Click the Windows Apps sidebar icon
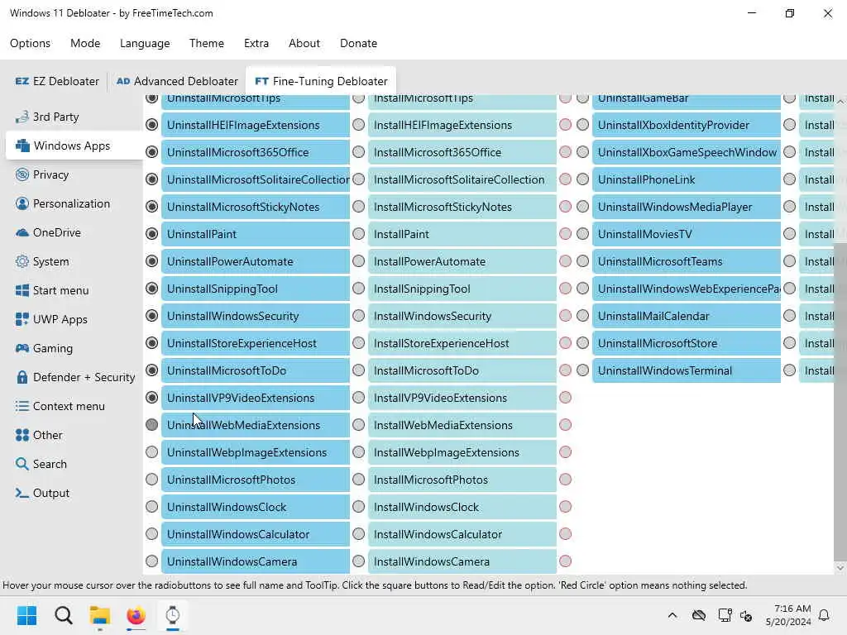 [22, 146]
